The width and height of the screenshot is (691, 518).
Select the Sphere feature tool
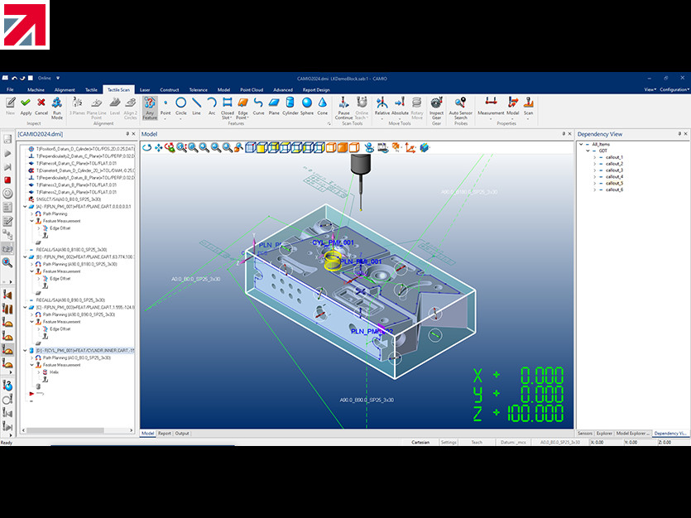coord(307,106)
